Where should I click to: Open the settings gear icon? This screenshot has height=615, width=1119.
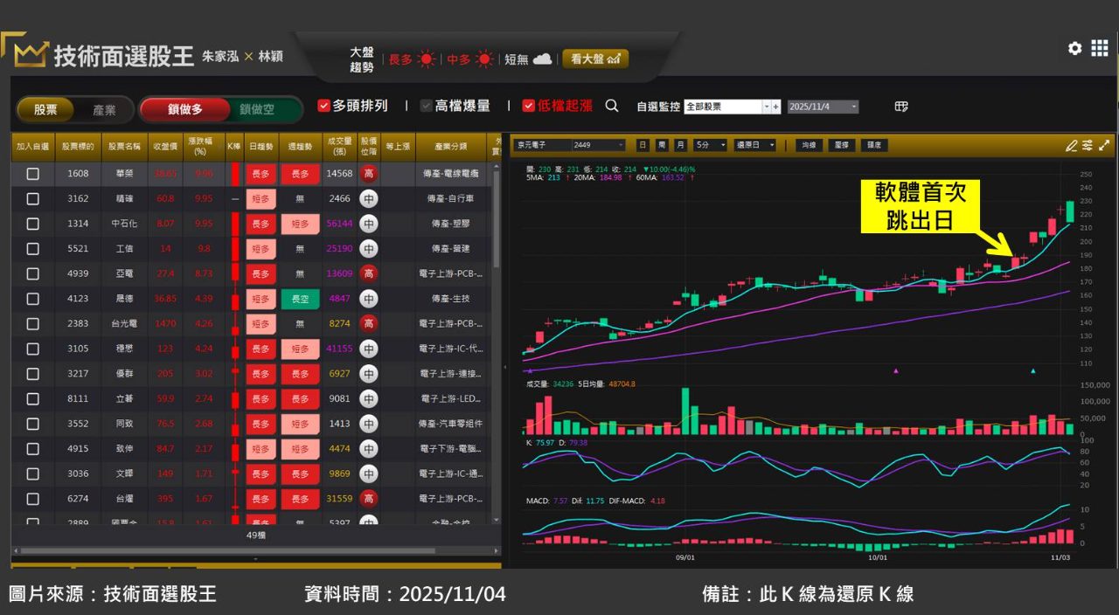coord(1074,49)
